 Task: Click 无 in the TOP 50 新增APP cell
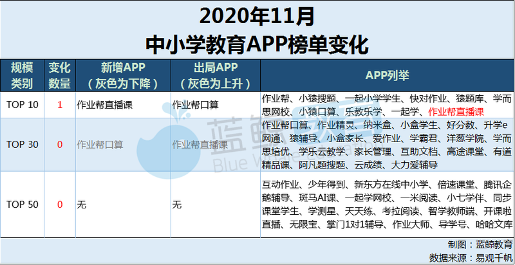coord(81,205)
